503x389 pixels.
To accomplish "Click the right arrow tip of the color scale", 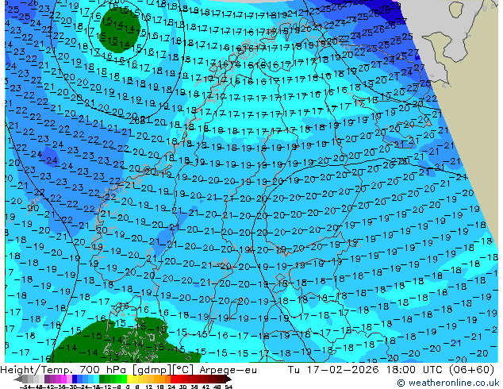I will pyautogui.click(x=230, y=379).
